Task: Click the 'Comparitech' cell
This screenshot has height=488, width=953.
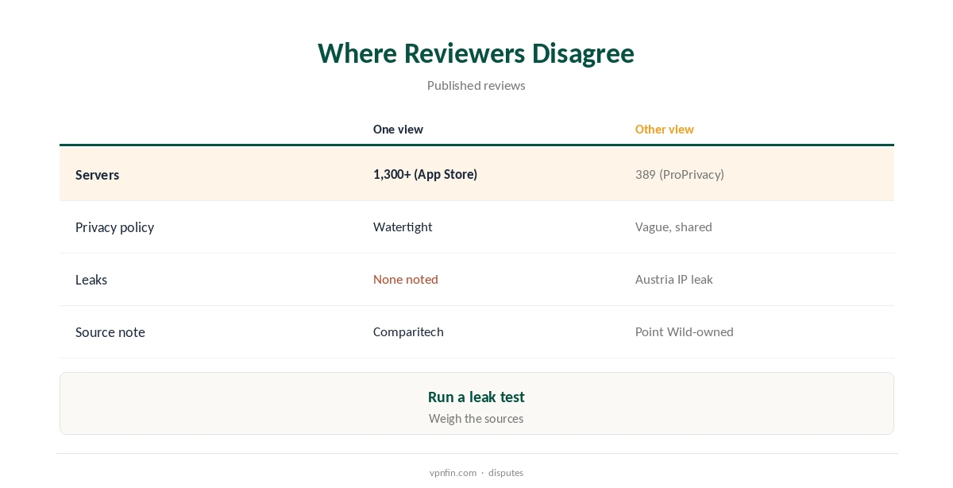Action: tap(408, 331)
